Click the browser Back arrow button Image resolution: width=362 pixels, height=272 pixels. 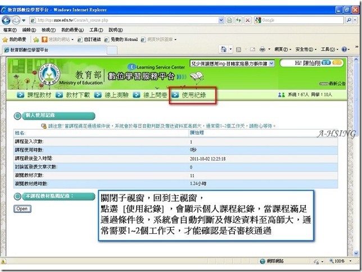point(6,20)
